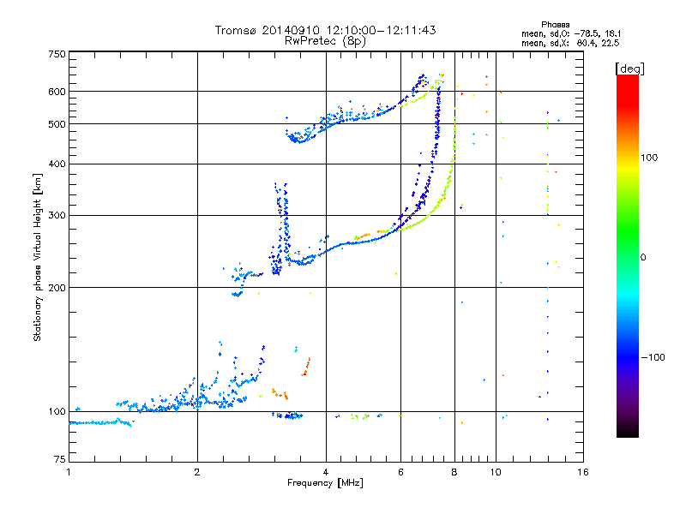Click the "Phases" heading text
Viewport: 686px width, 514px height.
555,25
